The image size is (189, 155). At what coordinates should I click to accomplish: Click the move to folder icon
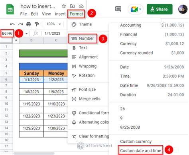click(x=72, y=6)
